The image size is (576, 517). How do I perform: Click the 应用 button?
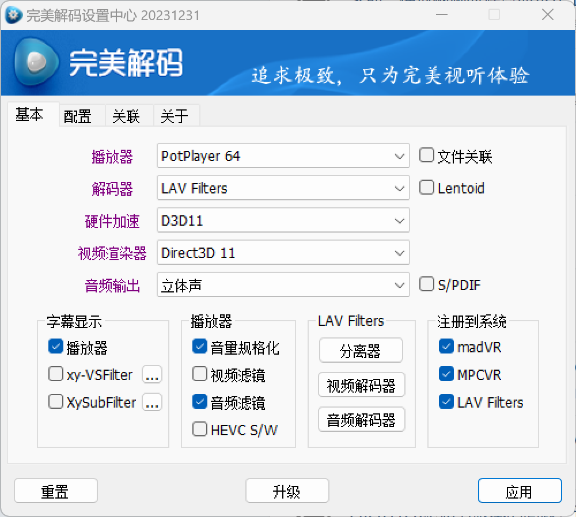[x=520, y=491]
